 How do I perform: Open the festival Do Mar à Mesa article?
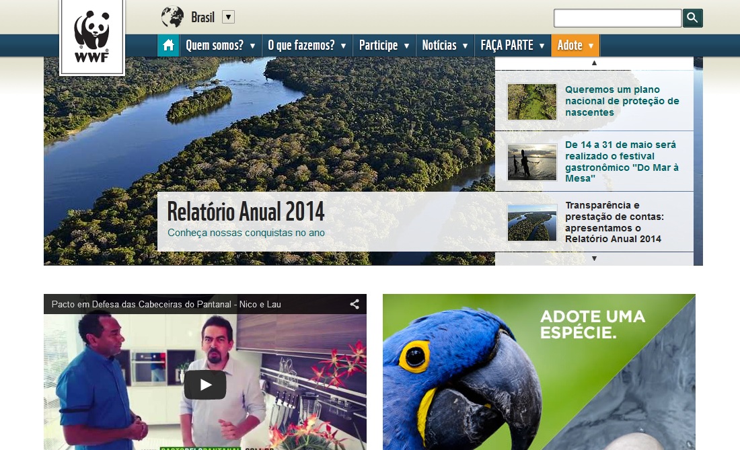click(620, 161)
